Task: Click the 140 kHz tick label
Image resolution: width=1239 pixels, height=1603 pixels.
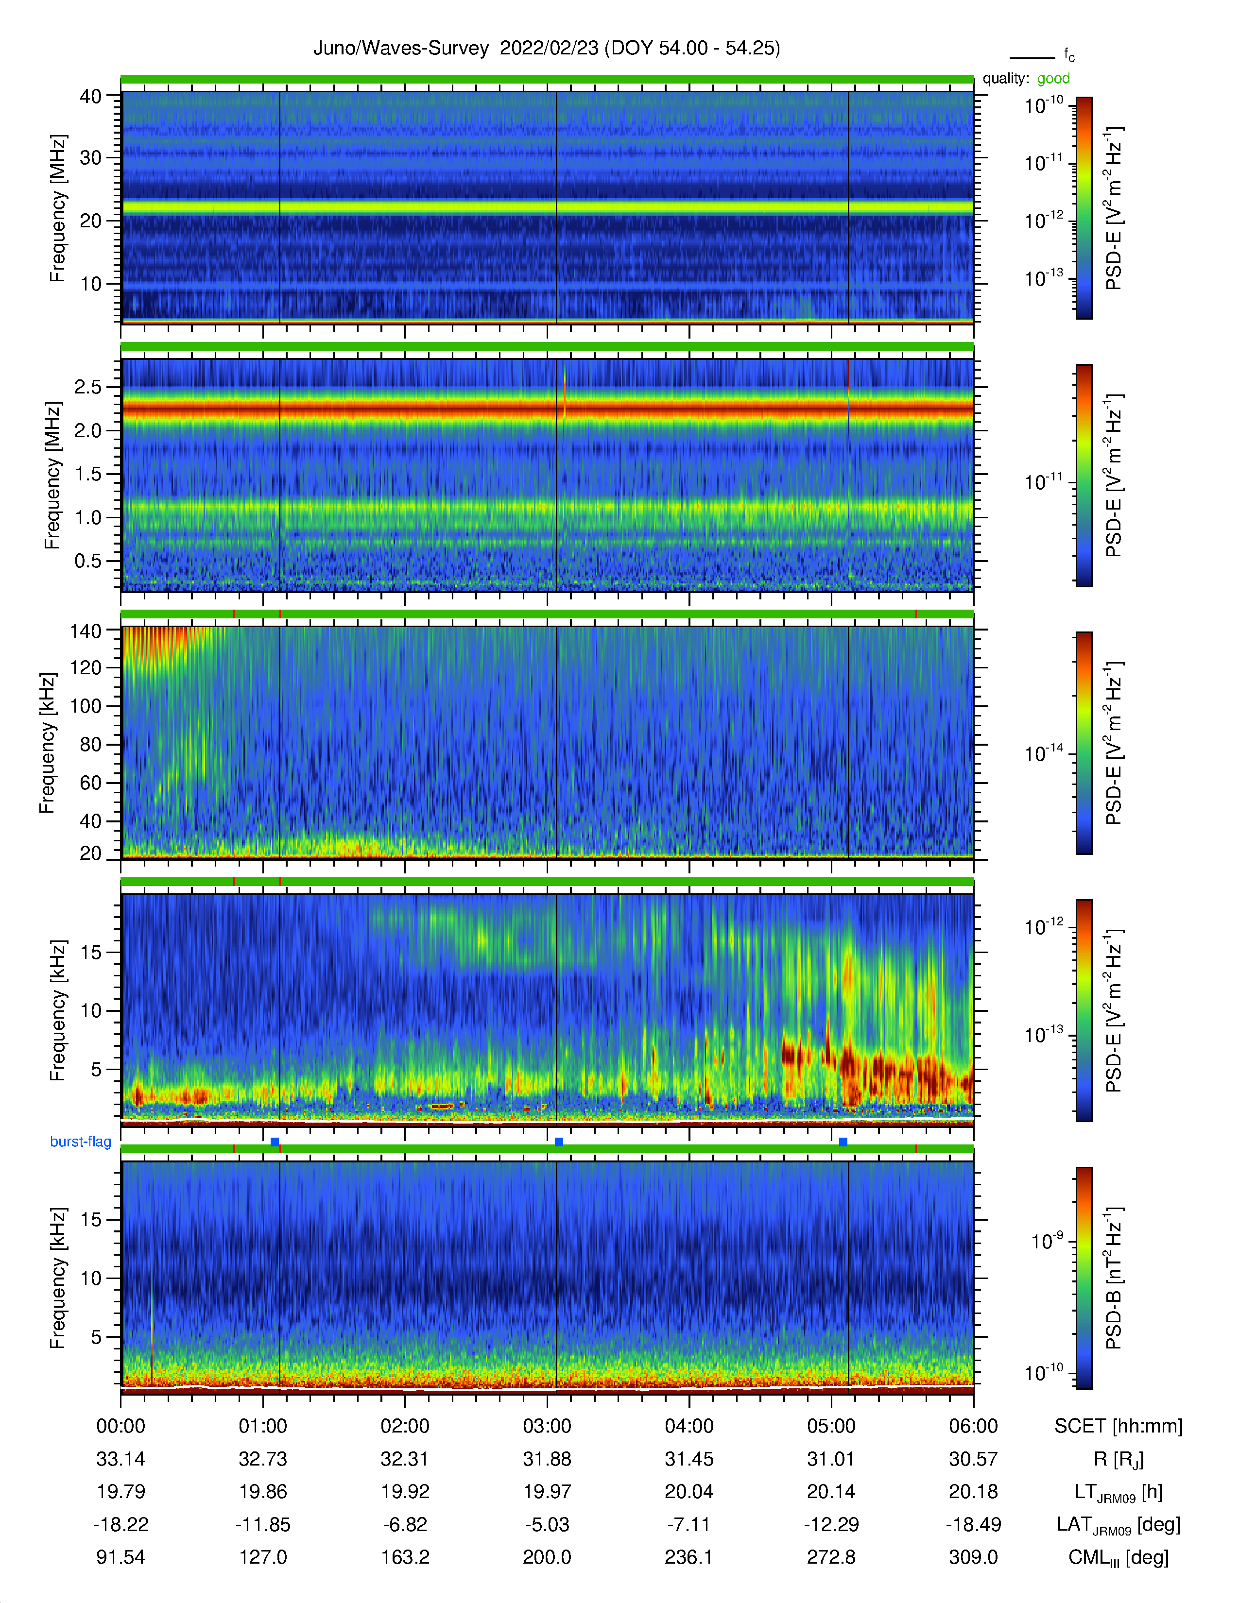Action: (x=85, y=631)
